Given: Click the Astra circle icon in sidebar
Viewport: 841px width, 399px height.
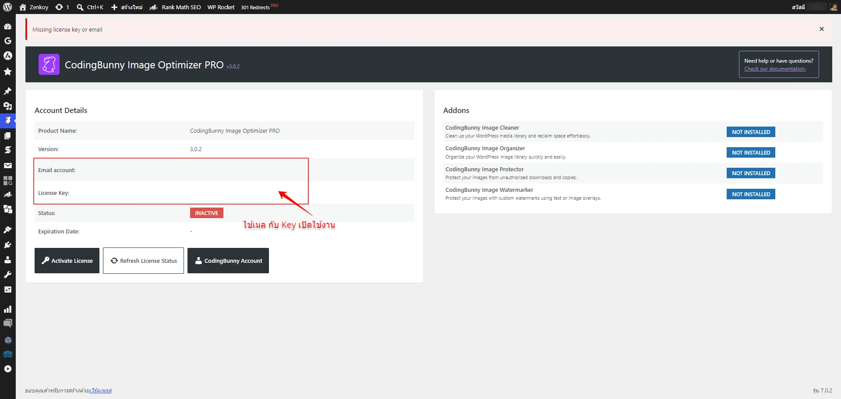Looking at the screenshot, I should (x=7, y=56).
